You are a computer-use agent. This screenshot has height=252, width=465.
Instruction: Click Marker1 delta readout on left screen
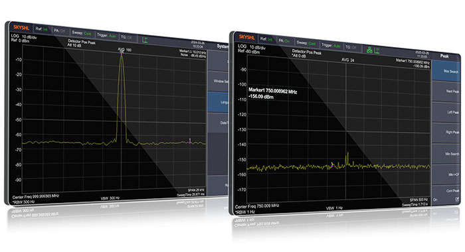pos(193,53)
